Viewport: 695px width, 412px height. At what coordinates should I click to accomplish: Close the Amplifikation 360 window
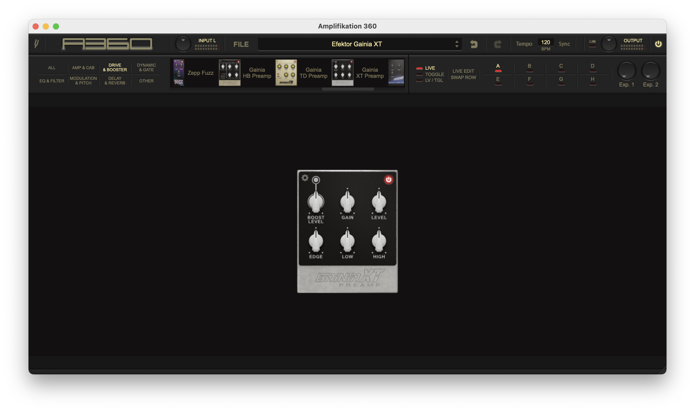(36, 26)
